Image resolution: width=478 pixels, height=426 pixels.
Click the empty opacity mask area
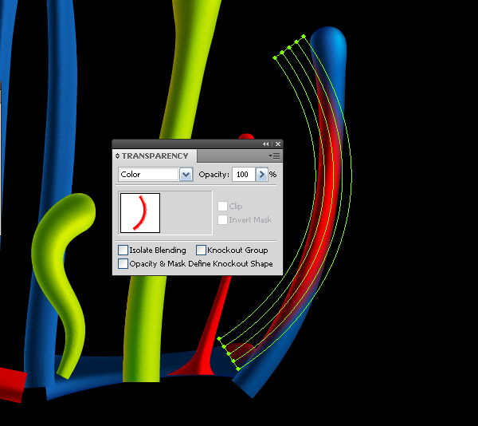coord(186,213)
